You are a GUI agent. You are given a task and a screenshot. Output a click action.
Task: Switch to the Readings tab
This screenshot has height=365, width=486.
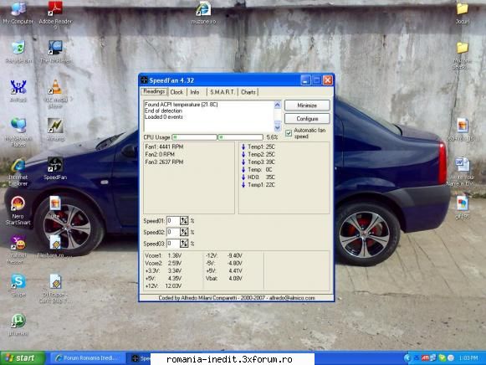coord(154,91)
